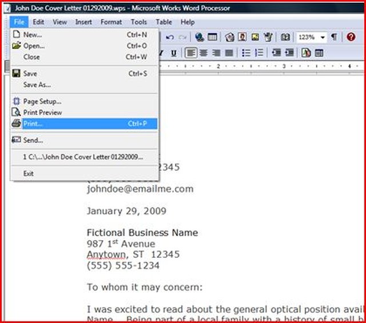
Task: Click the Increase Indent icon
Action: point(289,53)
